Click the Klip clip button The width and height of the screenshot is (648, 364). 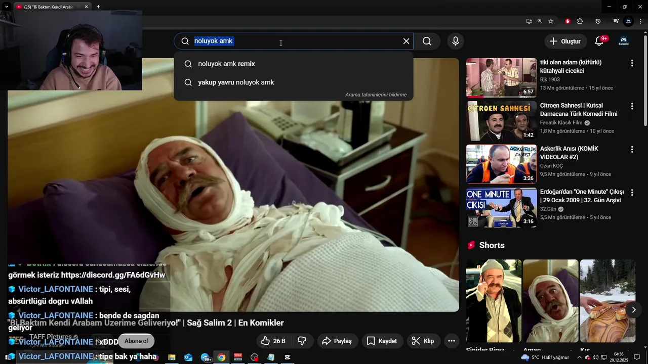click(x=423, y=341)
